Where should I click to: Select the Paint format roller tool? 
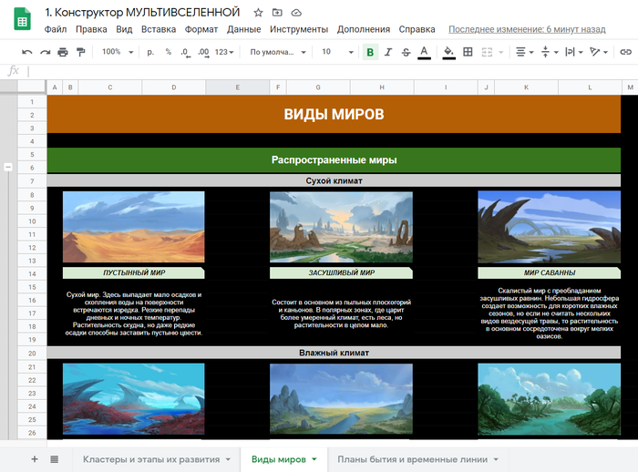coord(78,52)
